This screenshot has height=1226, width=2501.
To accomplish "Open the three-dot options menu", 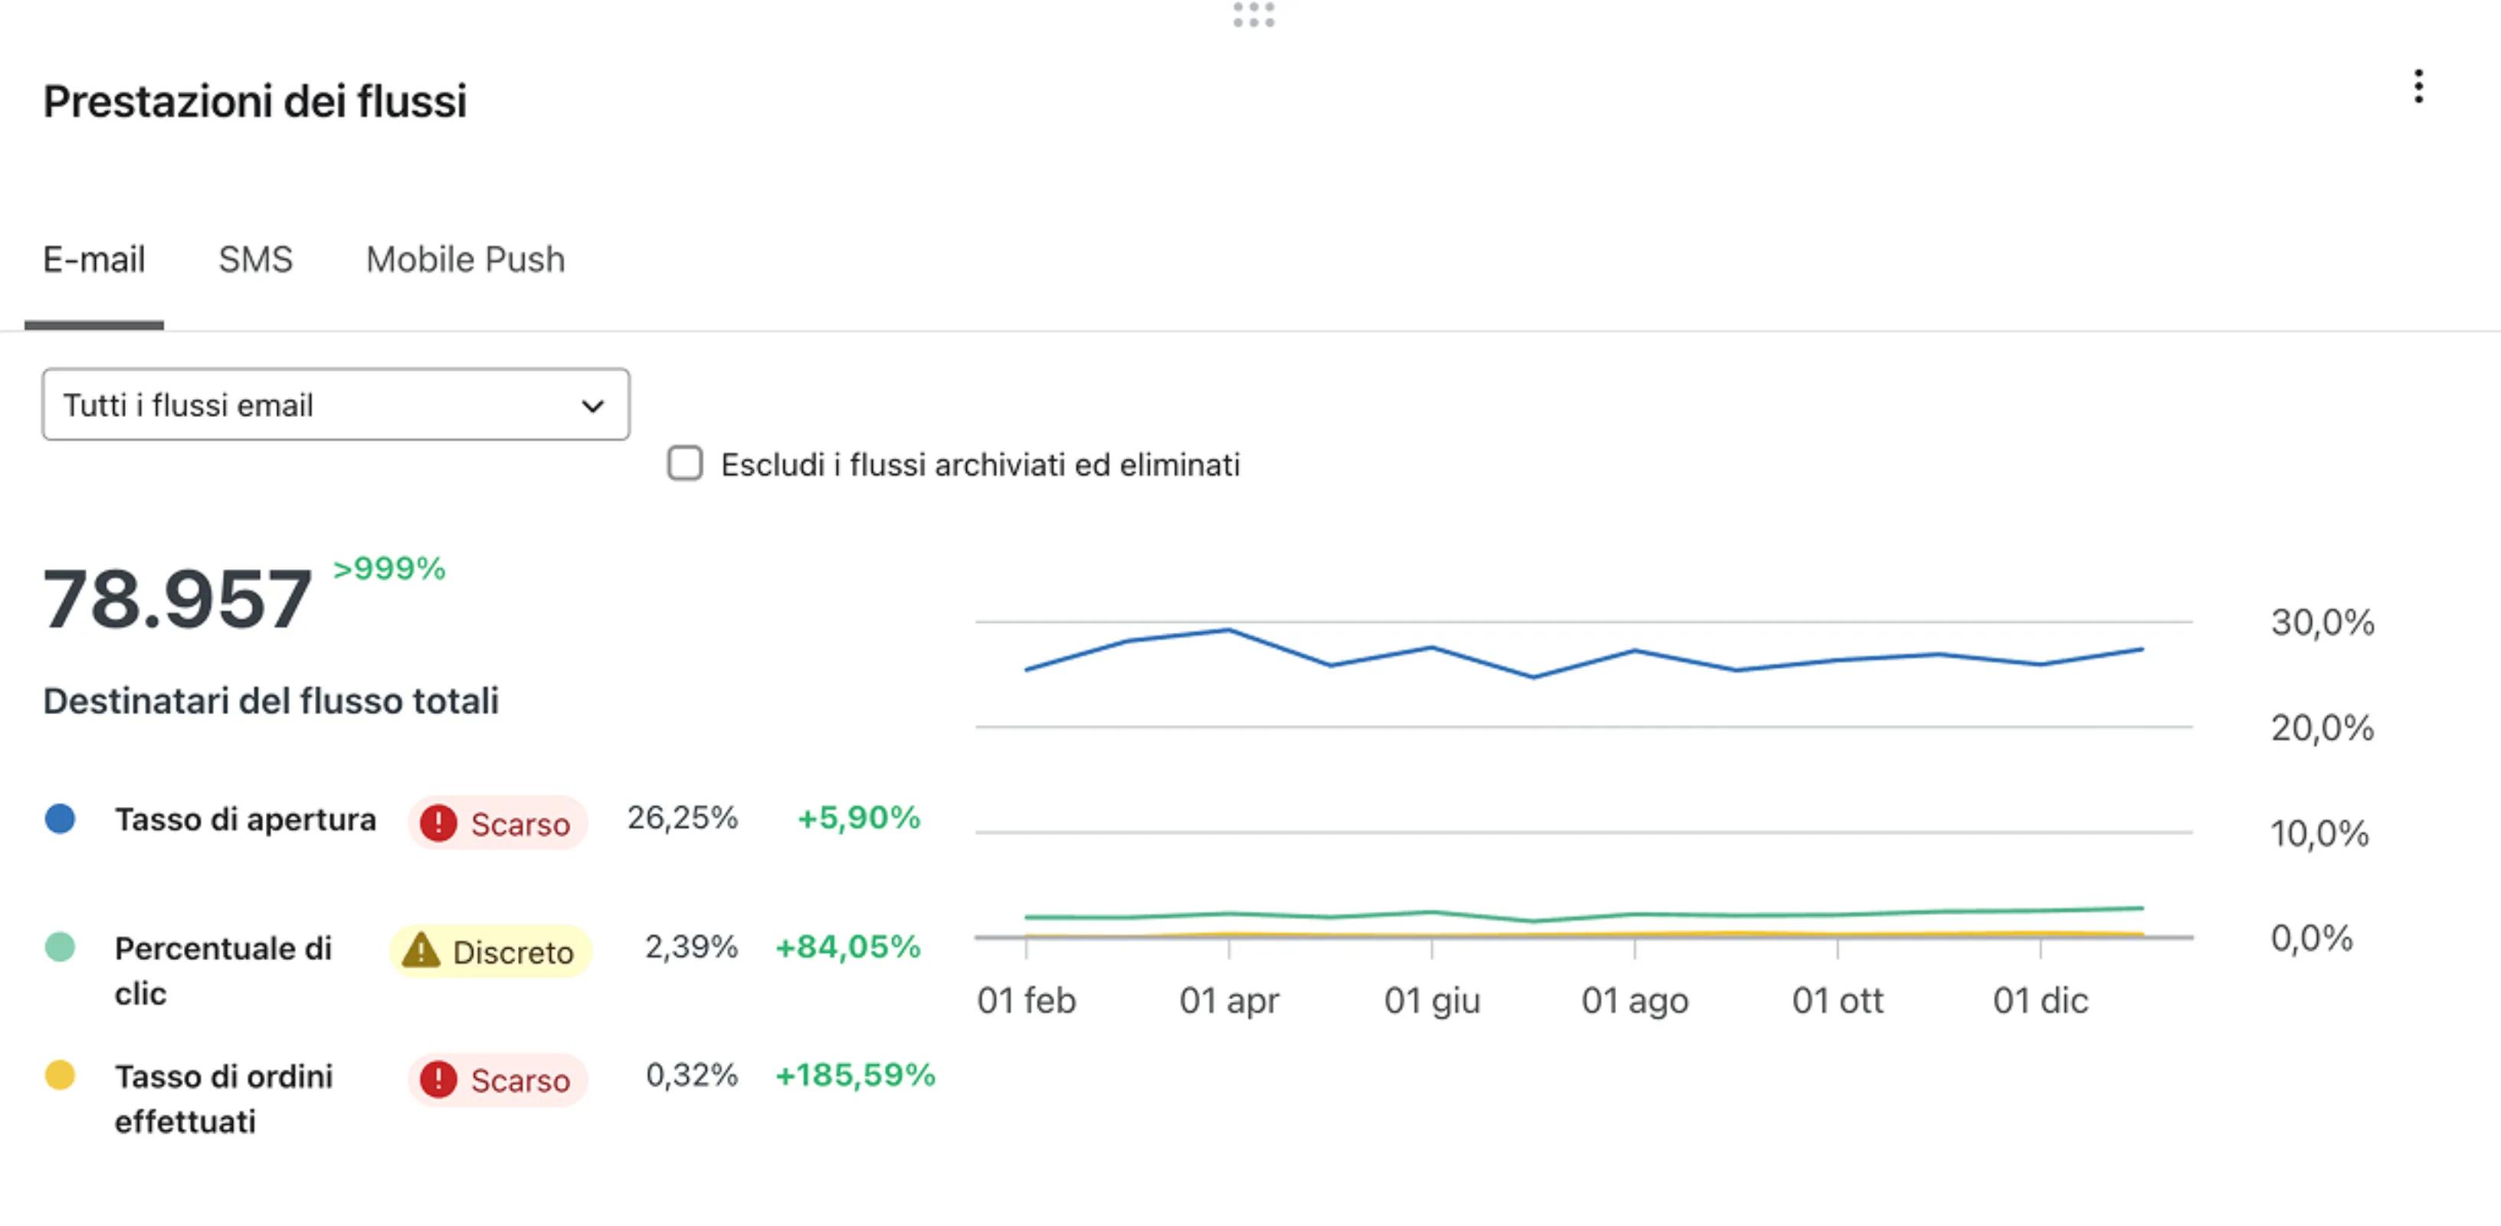I will pos(2418,87).
